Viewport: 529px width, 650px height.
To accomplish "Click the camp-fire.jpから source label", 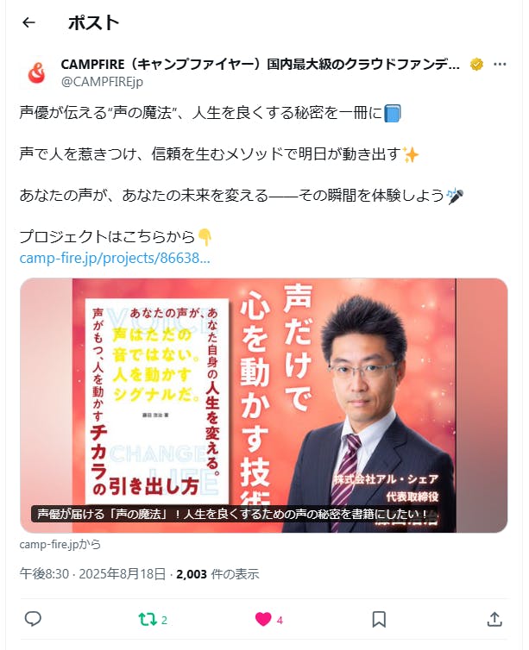I will coord(60,544).
